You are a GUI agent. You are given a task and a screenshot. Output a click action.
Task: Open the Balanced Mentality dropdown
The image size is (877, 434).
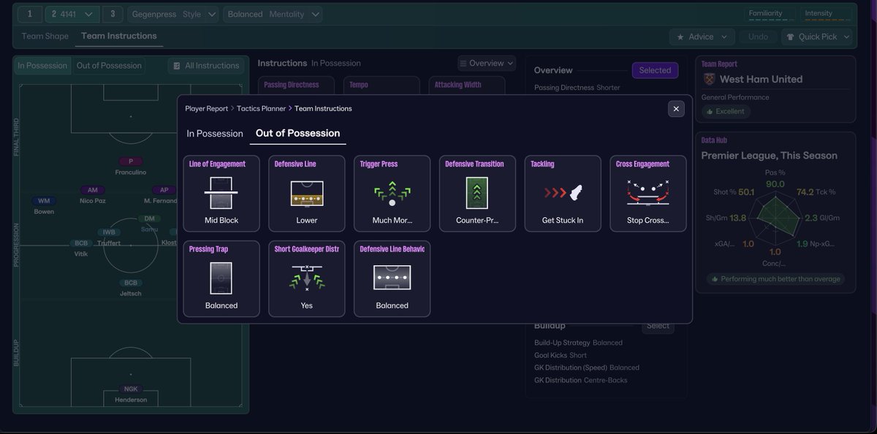[273, 14]
